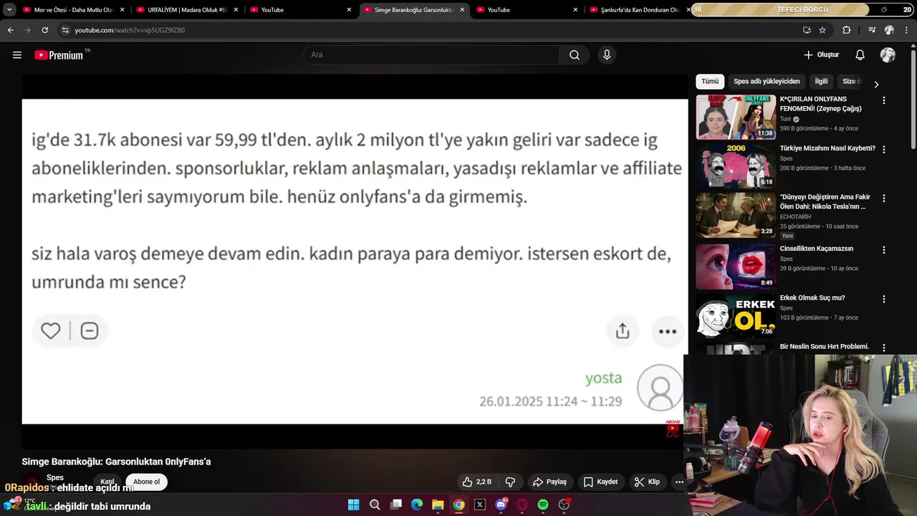Image resolution: width=917 pixels, height=516 pixels.
Task: Open Spotify from the taskbar
Action: pyautogui.click(x=543, y=505)
